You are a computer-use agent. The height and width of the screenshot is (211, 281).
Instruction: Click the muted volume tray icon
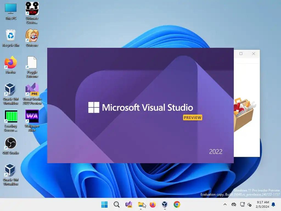coord(249,204)
